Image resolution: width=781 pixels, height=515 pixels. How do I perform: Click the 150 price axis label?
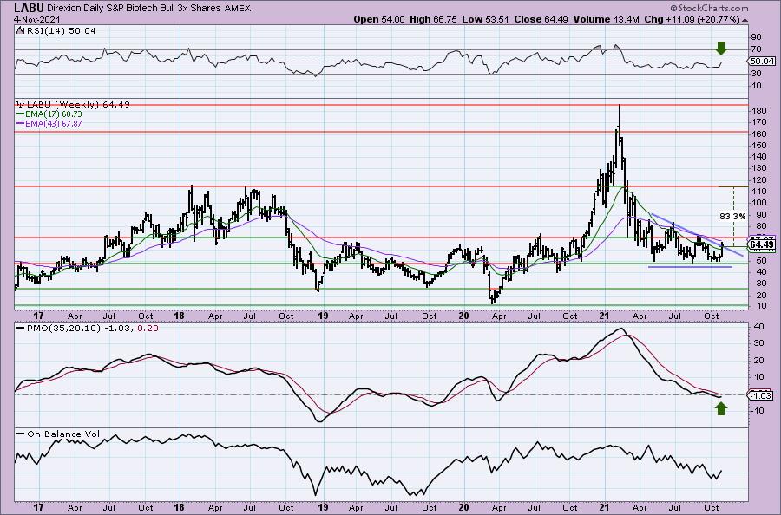click(758, 146)
